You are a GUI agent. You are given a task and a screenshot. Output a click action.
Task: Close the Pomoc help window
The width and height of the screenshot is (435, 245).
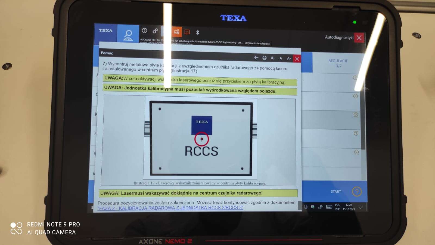pos(297,59)
